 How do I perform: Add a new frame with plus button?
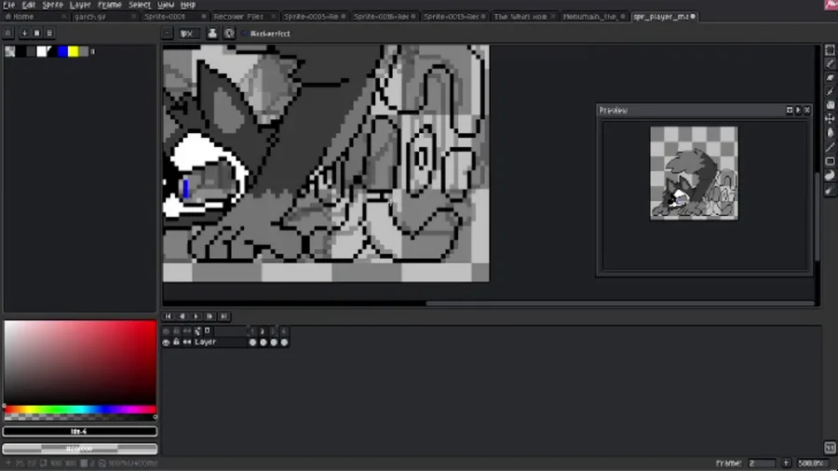point(786,463)
